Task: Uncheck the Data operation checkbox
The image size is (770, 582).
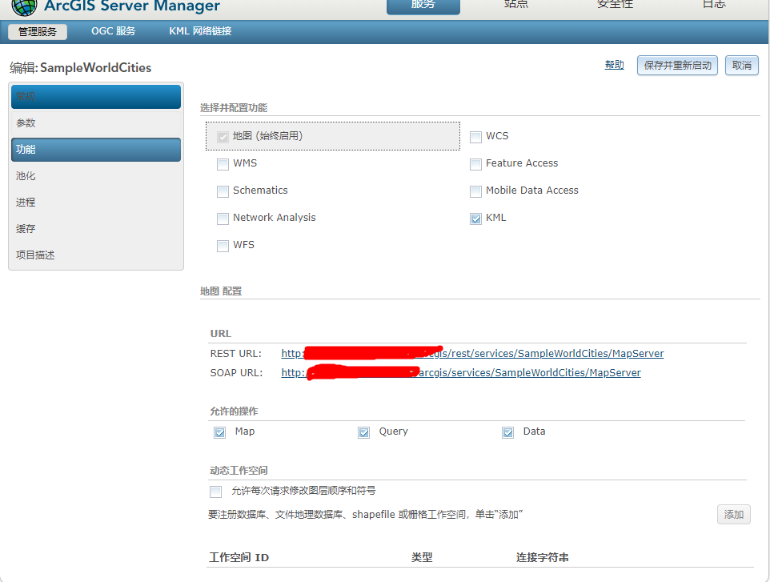Action: point(507,432)
